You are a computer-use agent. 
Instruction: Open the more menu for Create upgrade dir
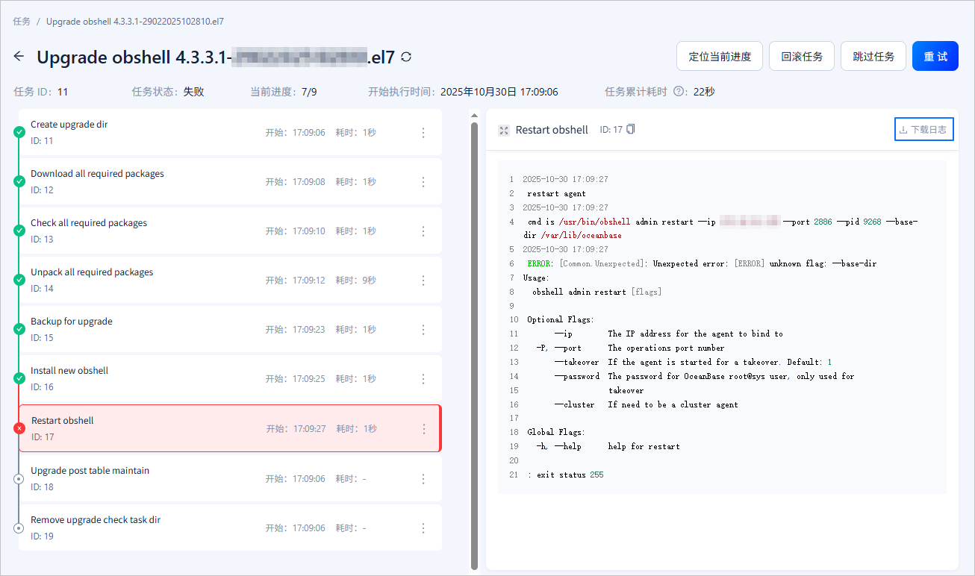click(x=423, y=132)
